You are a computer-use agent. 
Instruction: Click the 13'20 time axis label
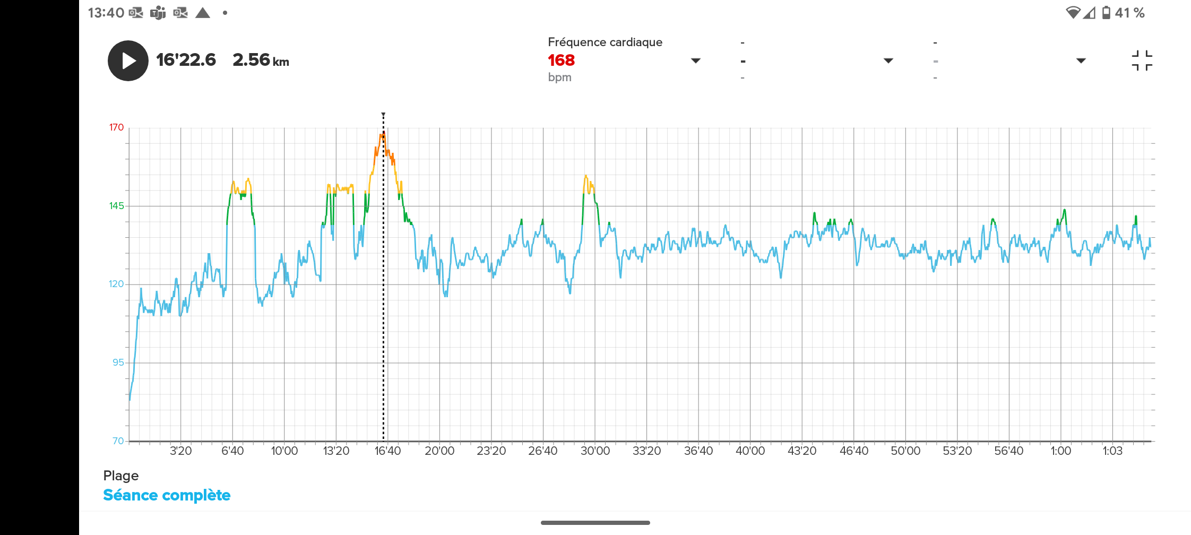[336, 451]
